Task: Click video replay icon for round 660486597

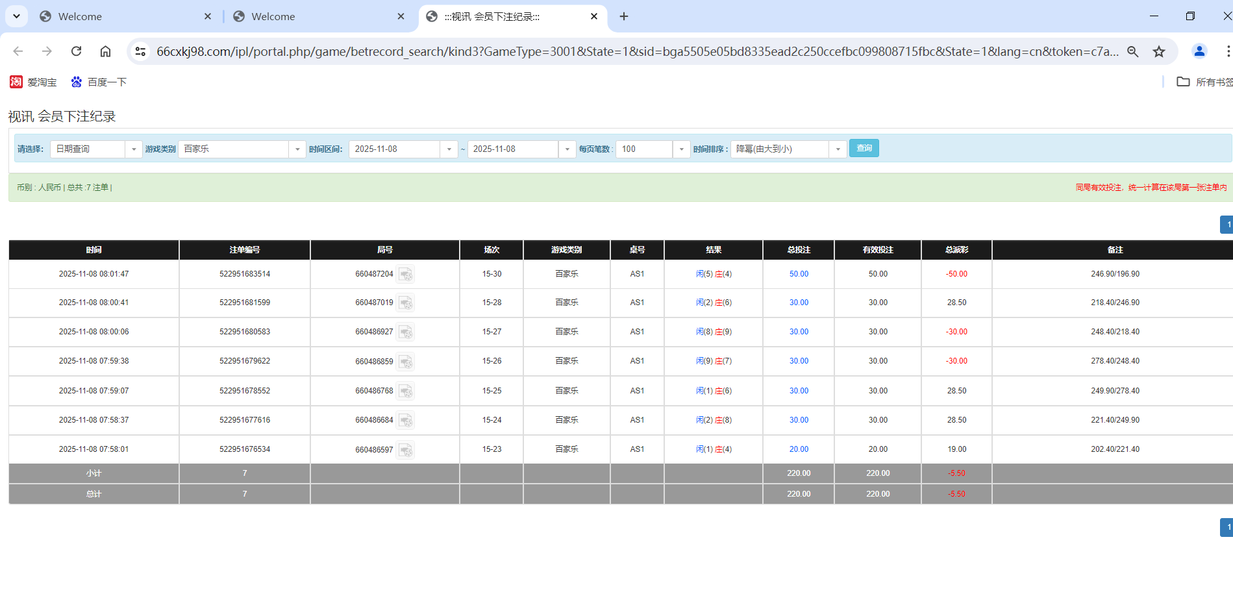Action: [x=406, y=449]
